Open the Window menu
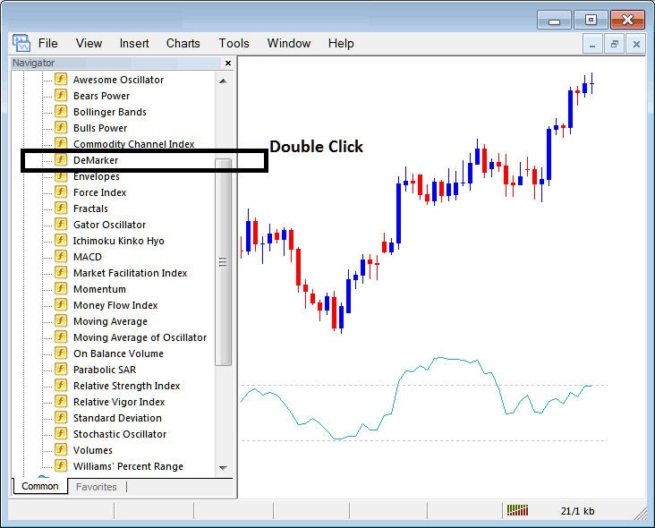 click(x=289, y=43)
